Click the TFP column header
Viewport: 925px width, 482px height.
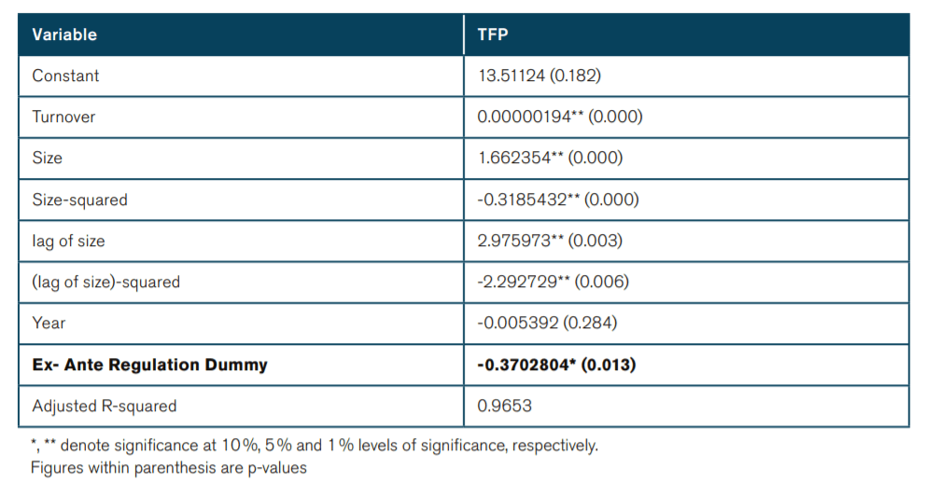click(492, 35)
